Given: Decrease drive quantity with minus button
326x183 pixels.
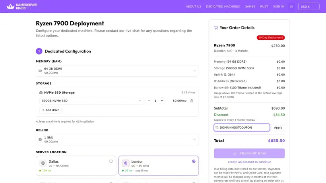Looking at the screenshot, I should tap(149, 100).
